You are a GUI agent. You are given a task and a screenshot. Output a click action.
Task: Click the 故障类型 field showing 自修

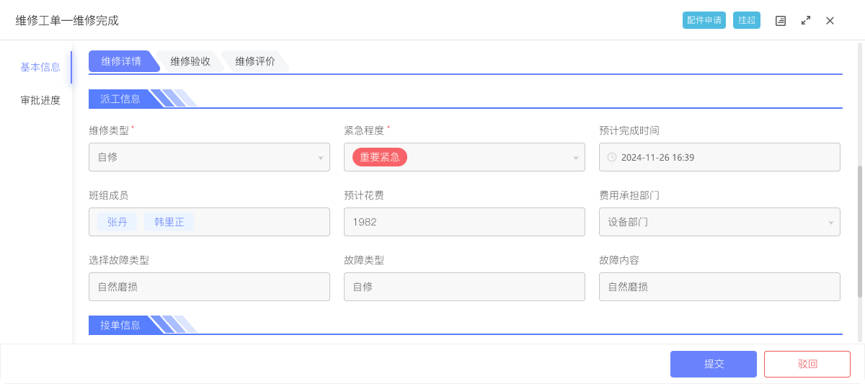464,287
